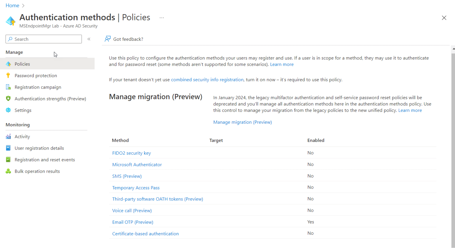Click the Got feedback smiley icon
The image size is (455, 248).
pos(108,39)
